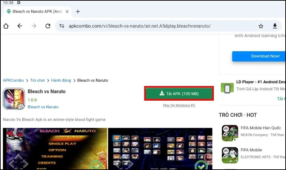The height and width of the screenshot is (170, 286).
Task: Click NEXON Company publisher text
Action: [x=254, y=135]
